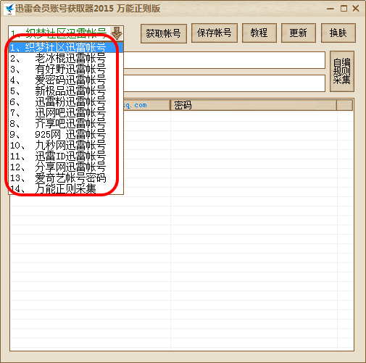The height and width of the screenshot is (363, 366).
Task: Select 12、分享网迅雷帐号 option
Action: click(66, 167)
